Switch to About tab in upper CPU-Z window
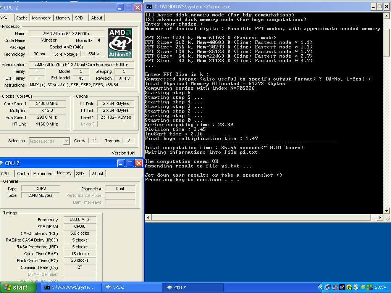The image size is (391, 293). (x=97, y=18)
